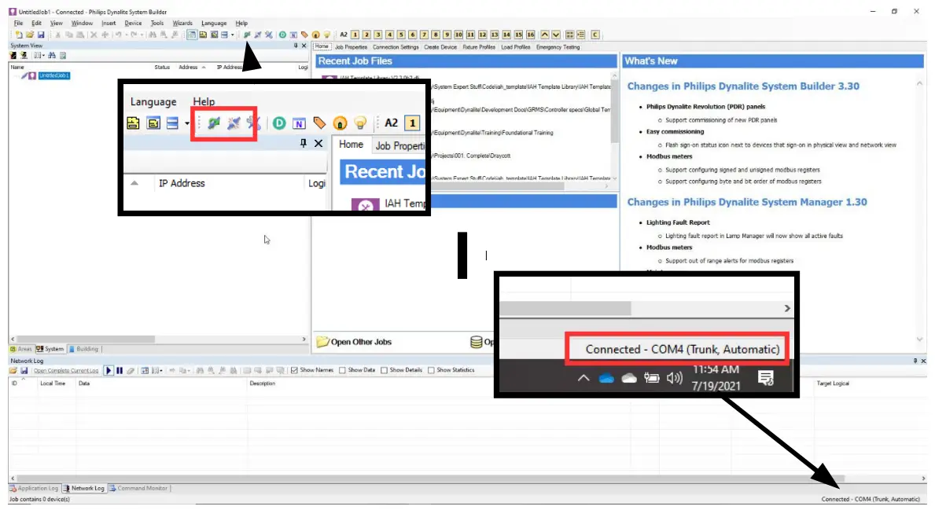
Task: Switch to the Fixture Profiles tab
Action: [479, 47]
